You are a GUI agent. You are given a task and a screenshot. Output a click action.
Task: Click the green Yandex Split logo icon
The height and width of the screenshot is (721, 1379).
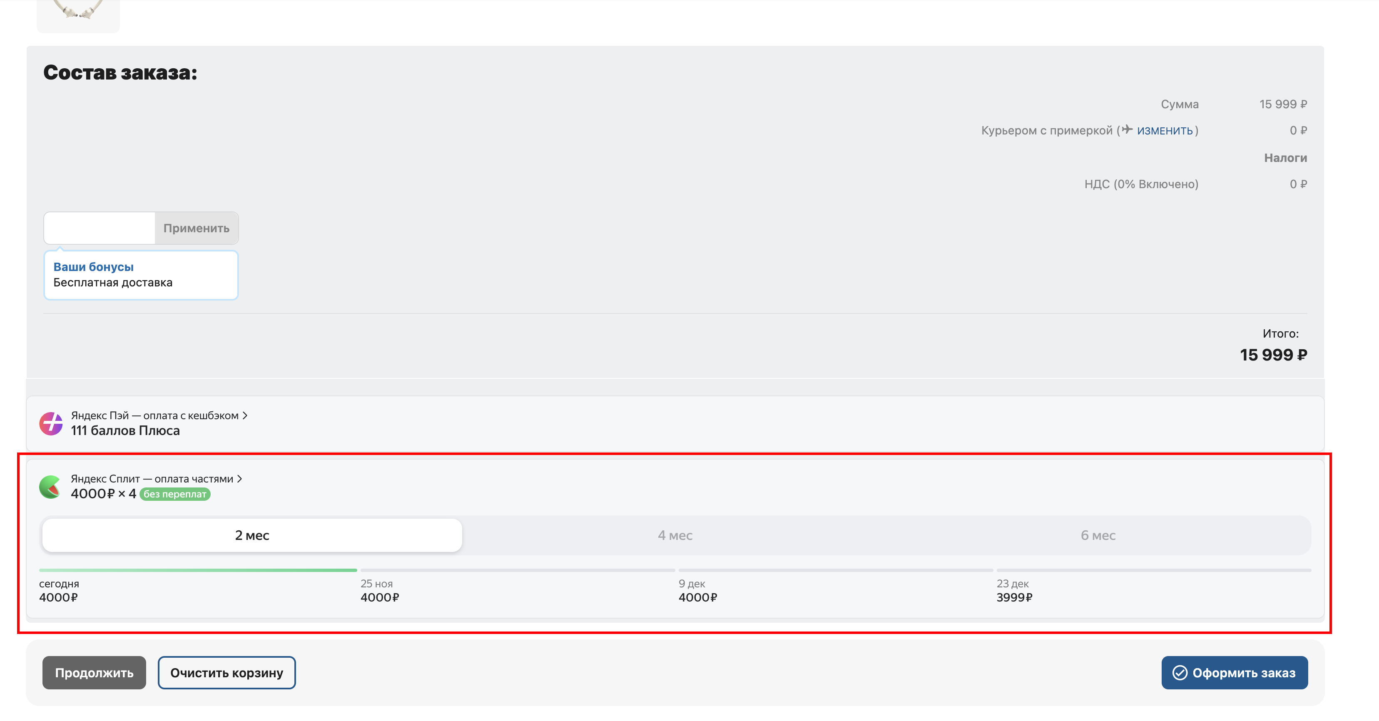click(x=50, y=487)
